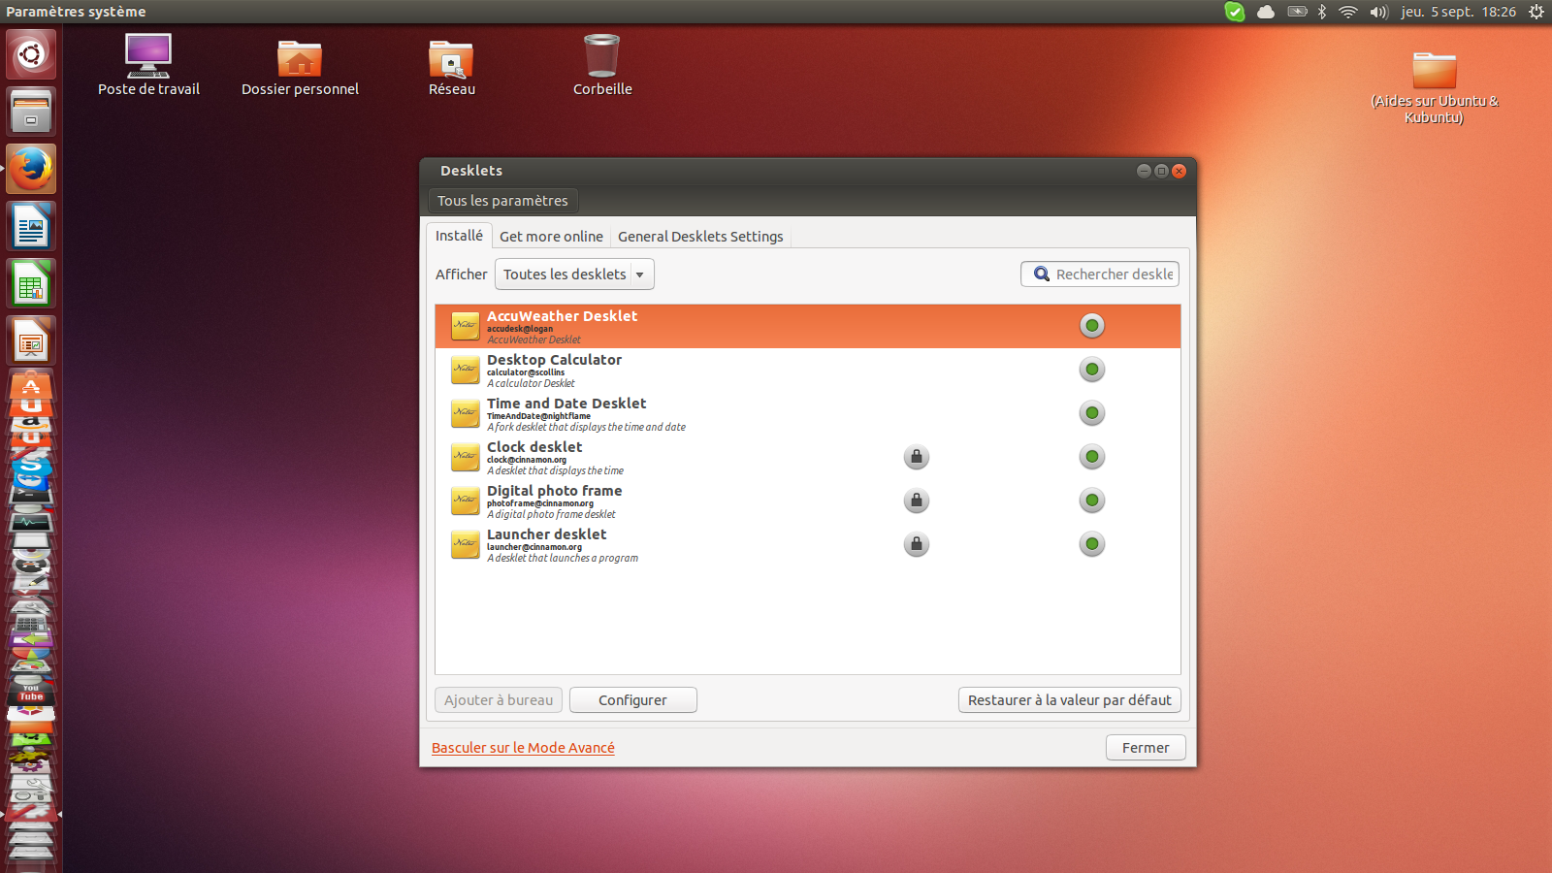This screenshot has height=873, width=1552.
Task: Open YouTube icon in the launcher
Action: tap(31, 693)
